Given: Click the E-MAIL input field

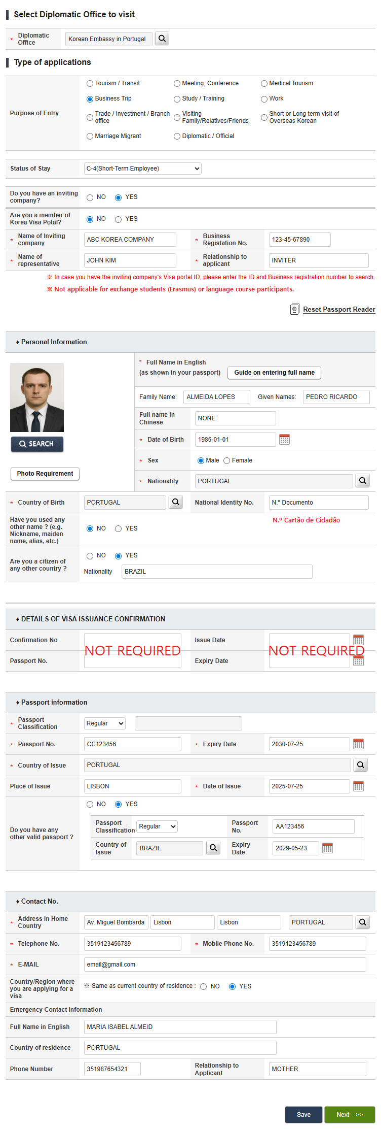Looking at the screenshot, I should click(224, 965).
